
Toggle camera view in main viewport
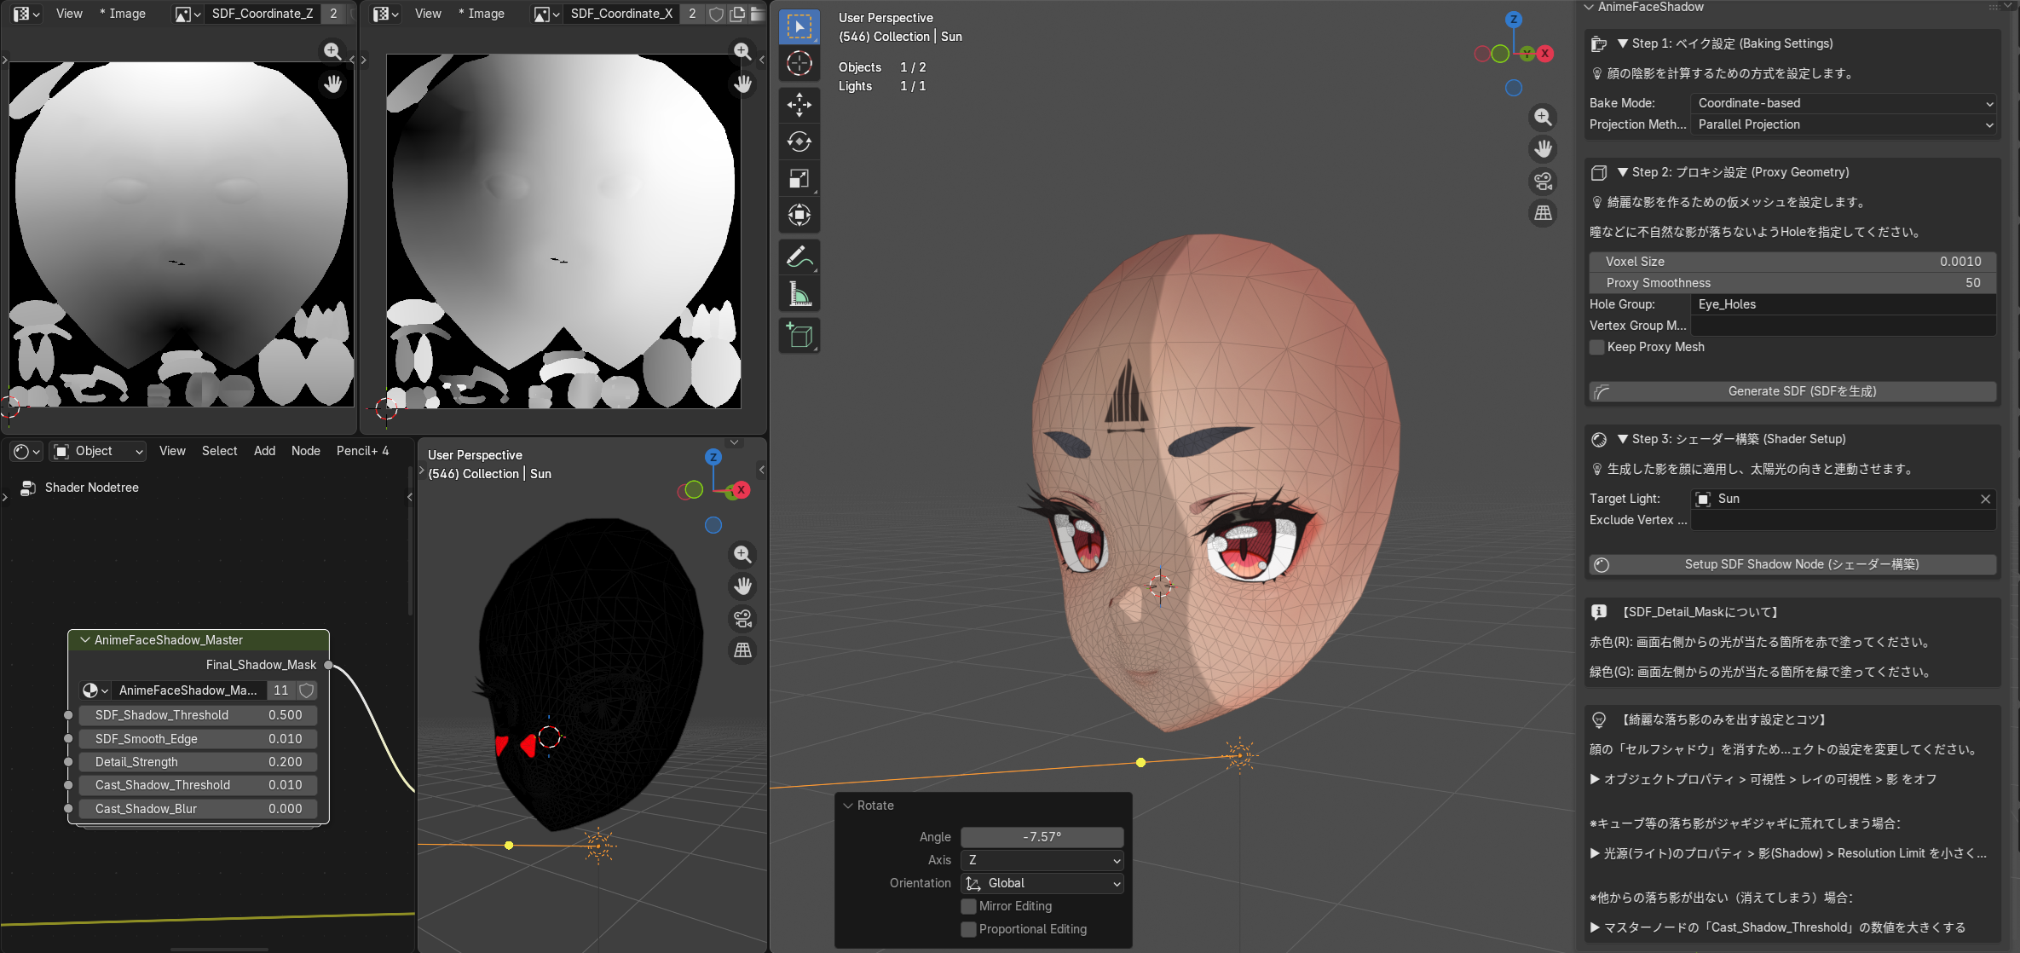(x=1543, y=181)
